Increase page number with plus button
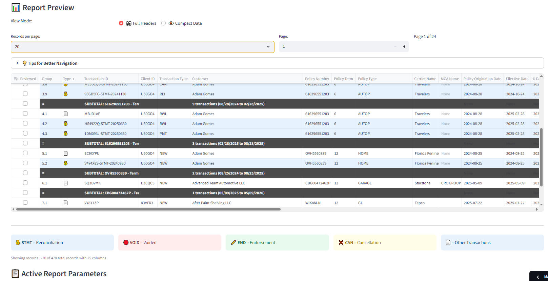 (x=404, y=46)
